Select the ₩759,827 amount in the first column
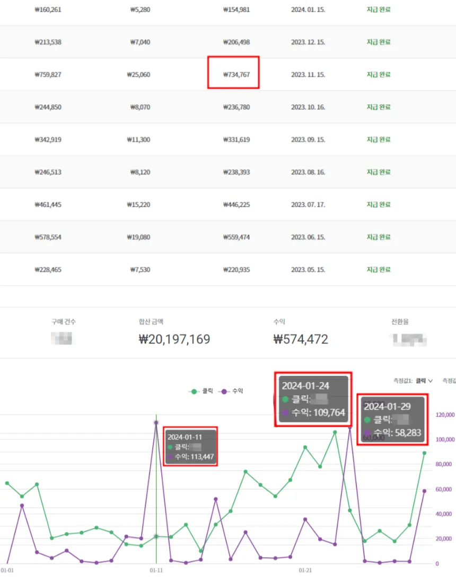456x583 pixels. (x=48, y=75)
